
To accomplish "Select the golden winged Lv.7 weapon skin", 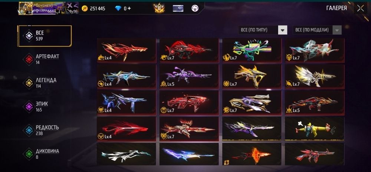I will [x=315, y=76].
